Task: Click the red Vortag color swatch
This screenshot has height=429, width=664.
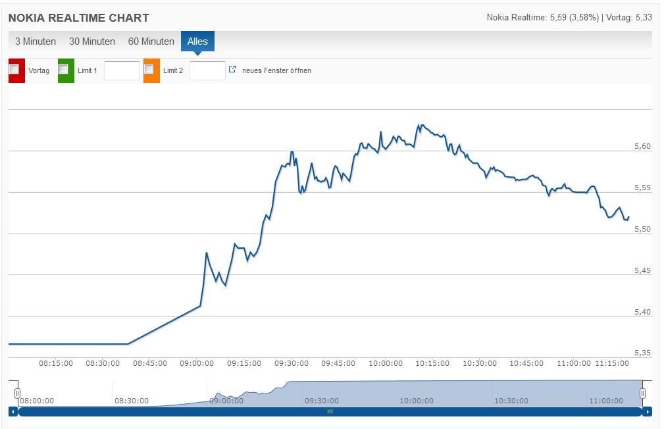Action: pyautogui.click(x=17, y=70)
